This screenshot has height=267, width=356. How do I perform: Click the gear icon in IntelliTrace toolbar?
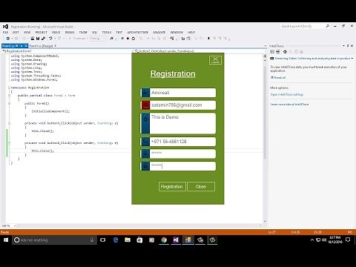coord(285,52)
